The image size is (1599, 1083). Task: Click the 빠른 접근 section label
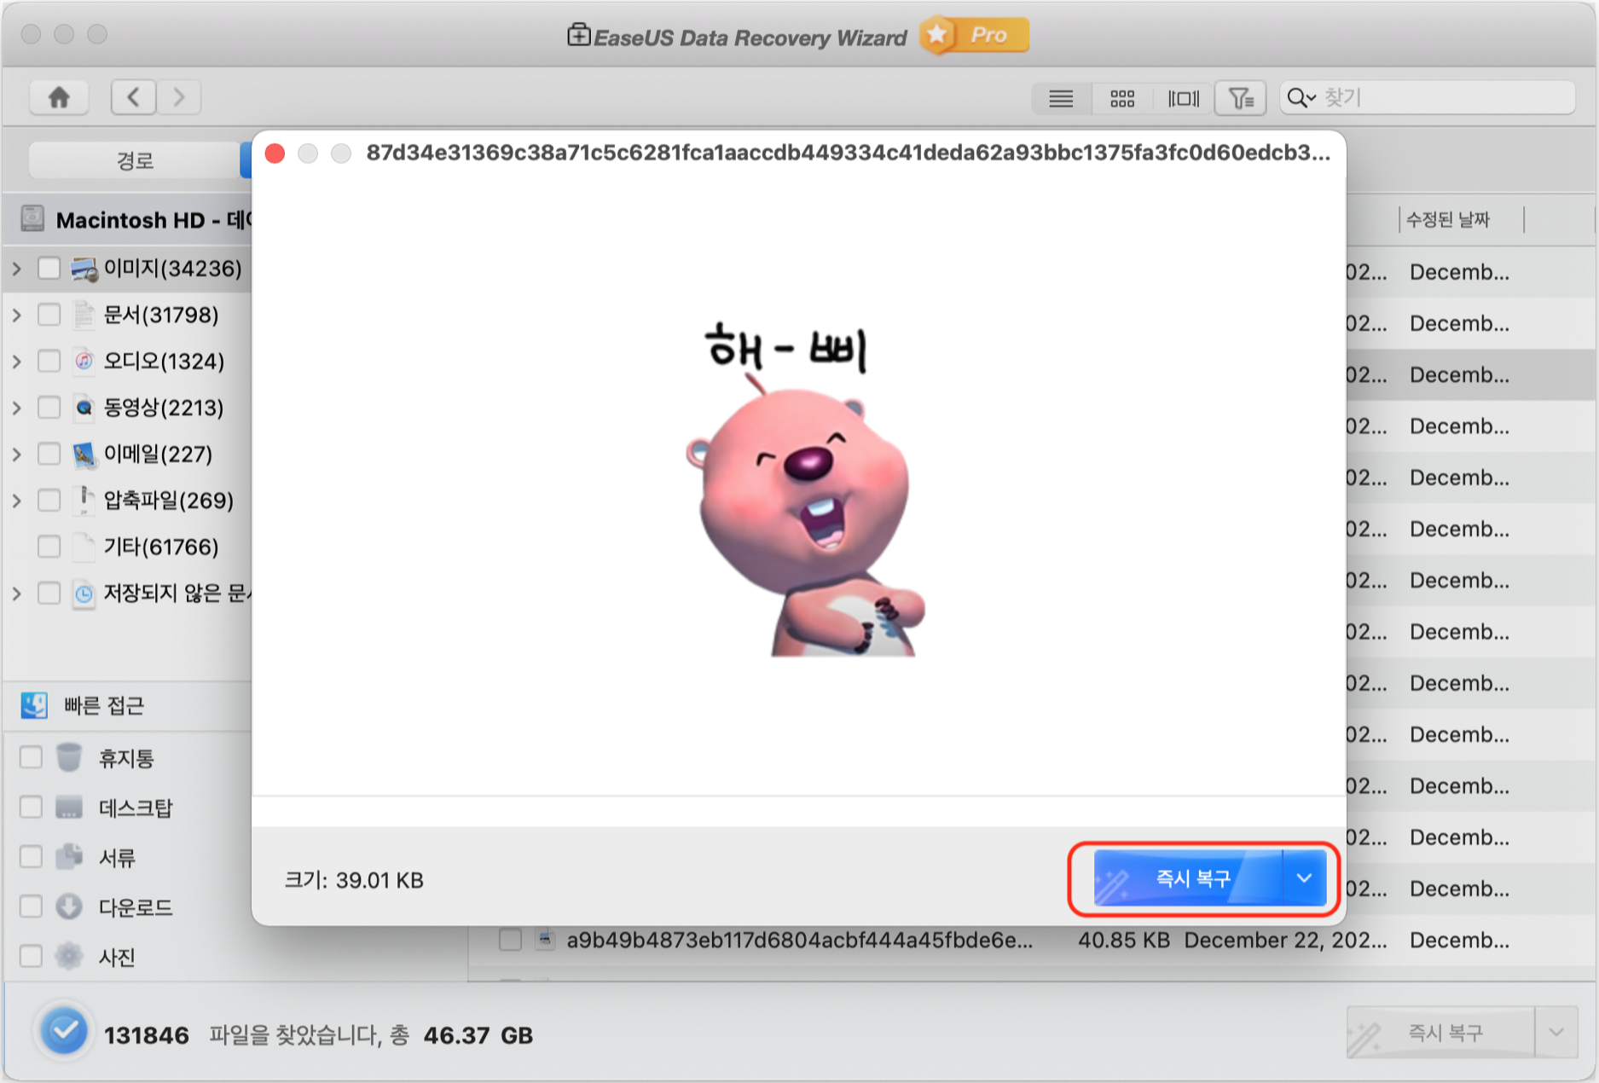(x=104, y=706)
